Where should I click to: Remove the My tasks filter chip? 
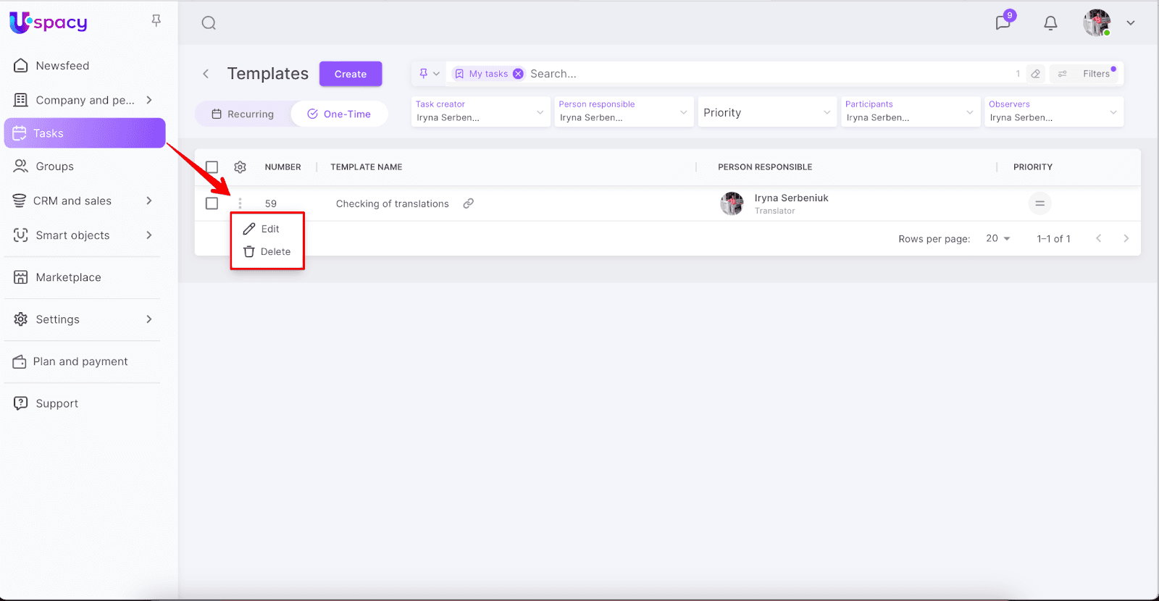(518, 74)
